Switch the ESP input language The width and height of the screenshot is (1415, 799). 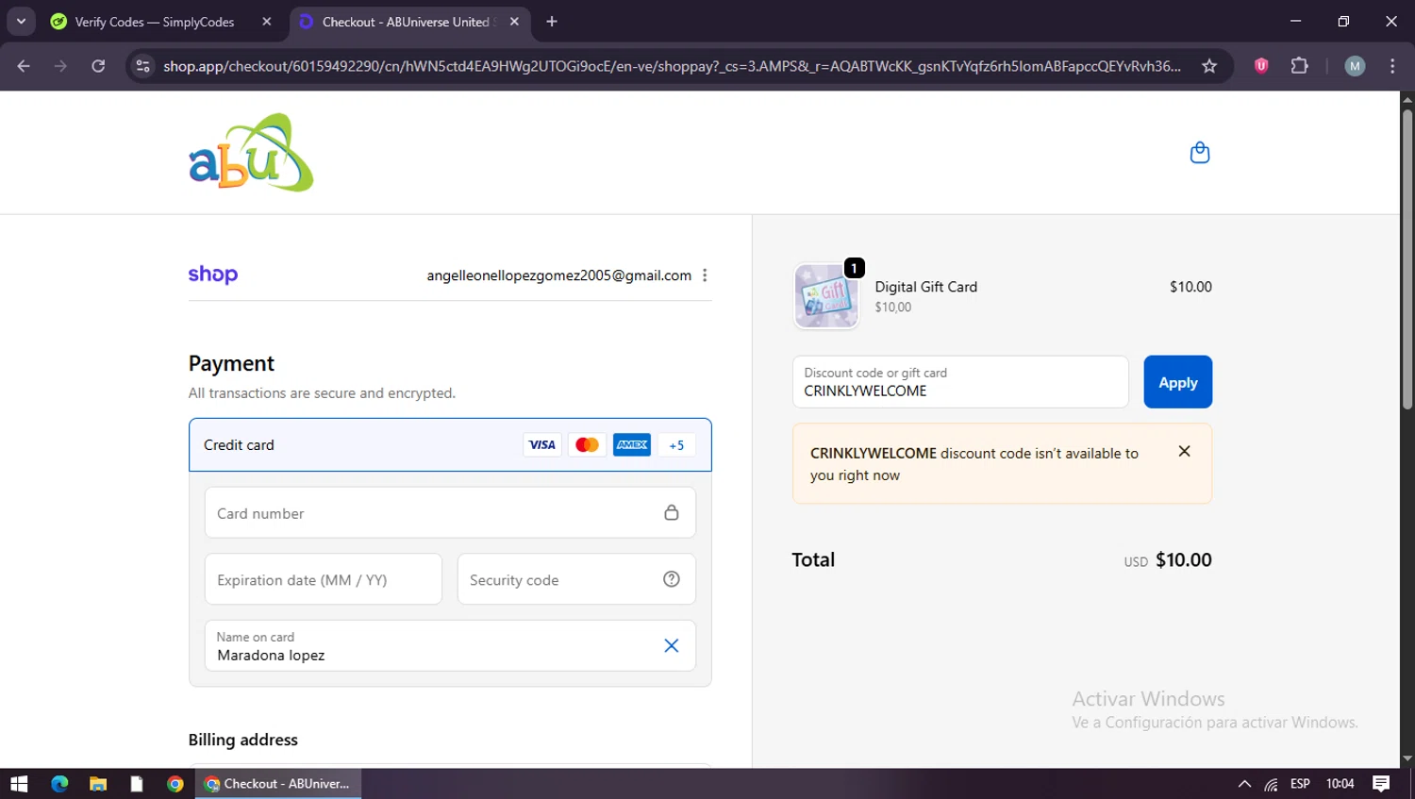pyautogui.click(x=1300, y=784)
